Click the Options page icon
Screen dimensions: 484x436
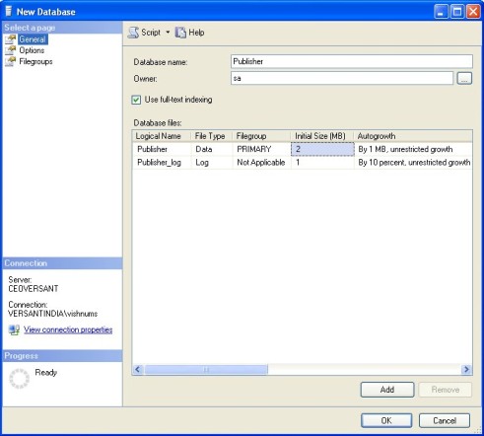(x=10, y=50)
